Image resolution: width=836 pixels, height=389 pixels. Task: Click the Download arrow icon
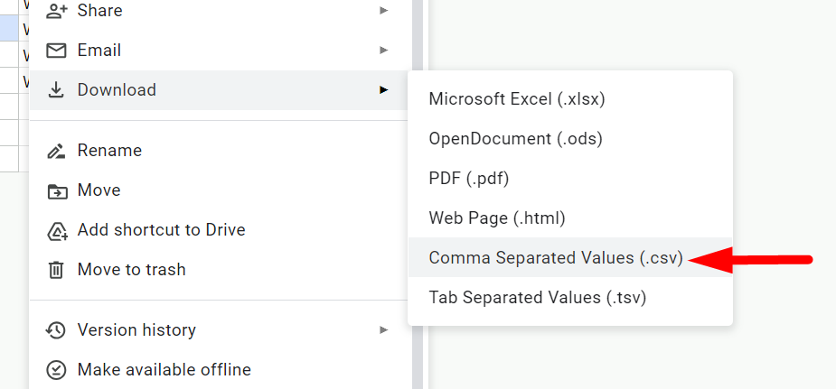[56, 90]
